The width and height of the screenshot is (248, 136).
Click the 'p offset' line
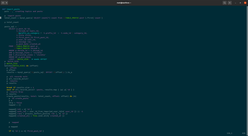11,70
